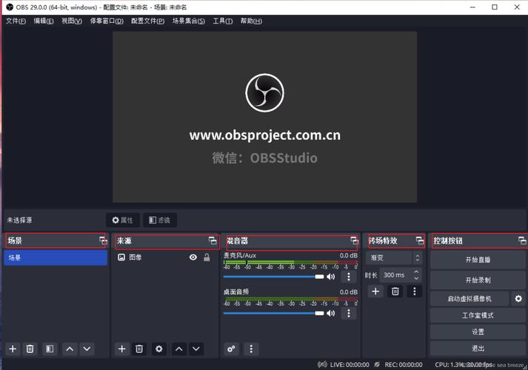The image size is (528, 370).
Task: Toggle visibility eye for image source
Action: tap(193, 258)
